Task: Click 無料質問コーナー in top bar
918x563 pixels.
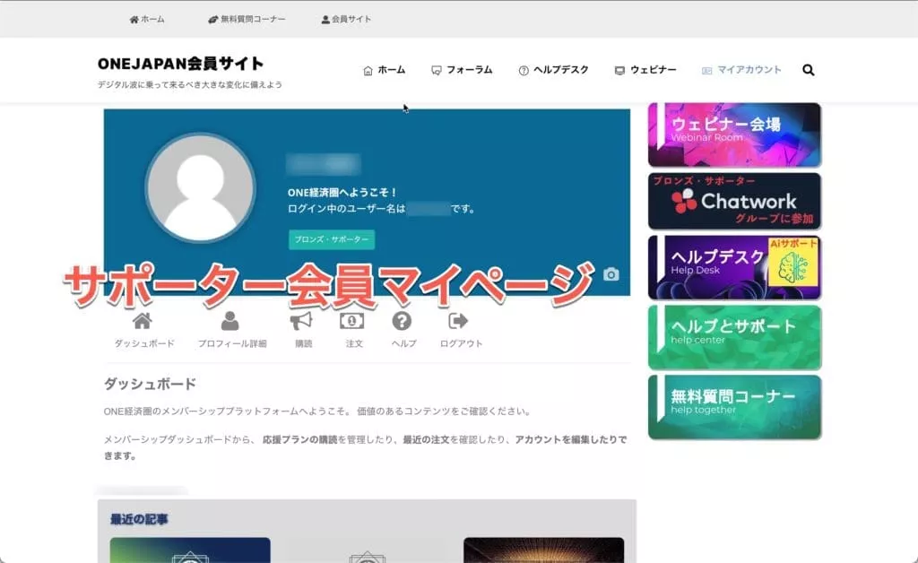Action: 246,19
